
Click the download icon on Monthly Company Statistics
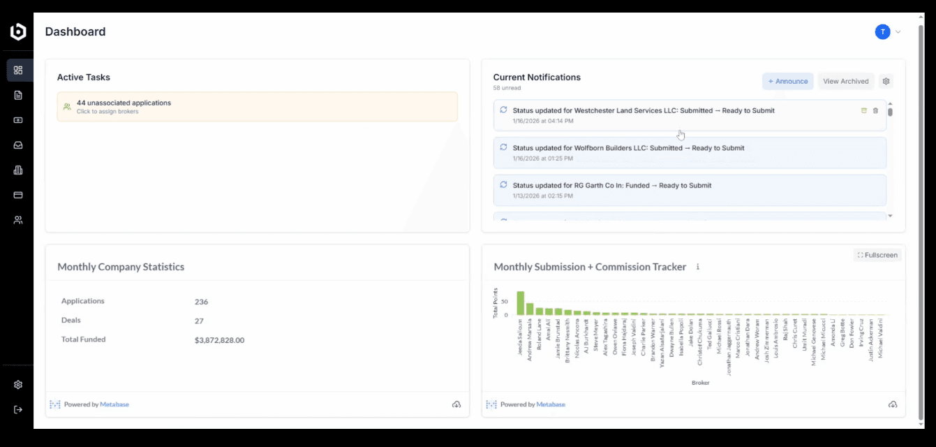coord(458,404)
